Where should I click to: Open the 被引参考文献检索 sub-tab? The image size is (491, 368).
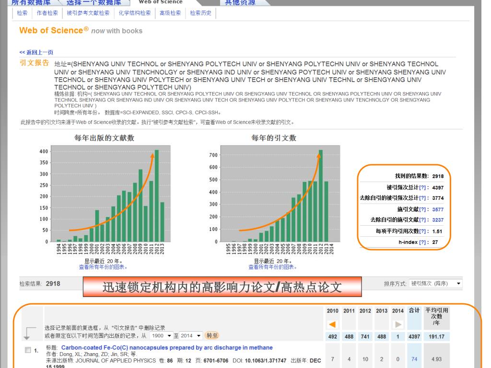click(88, 13)
